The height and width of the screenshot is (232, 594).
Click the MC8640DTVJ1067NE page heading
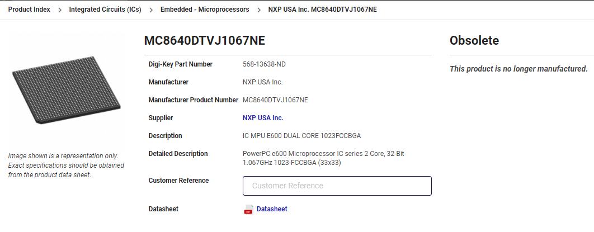click(205, 40)
